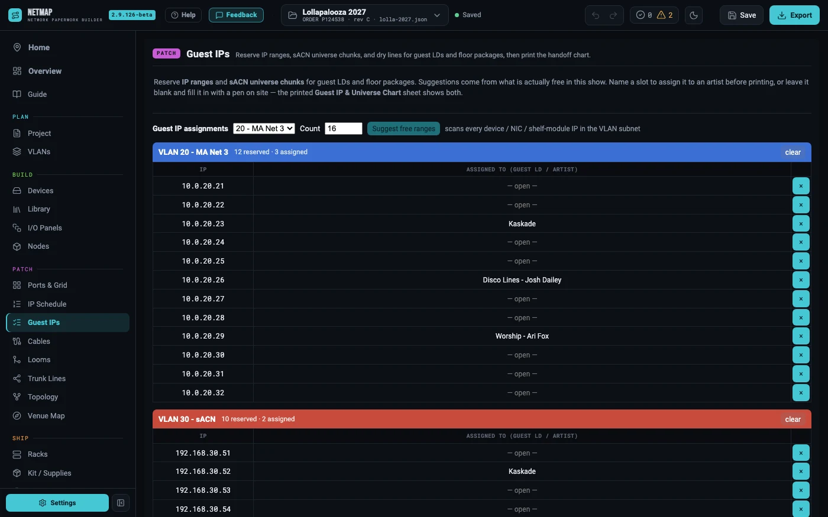Open the VLANs page
This screenshot has width=828, height=517.
click(x=67, y=152)
